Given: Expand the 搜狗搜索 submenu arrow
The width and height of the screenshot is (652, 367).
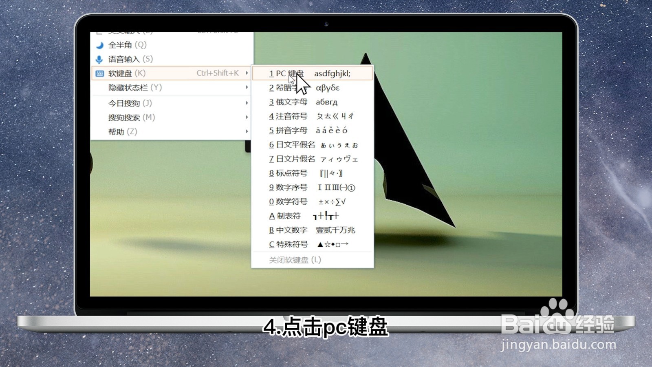Looking at the screenshot, I should (x=247, y=117).
